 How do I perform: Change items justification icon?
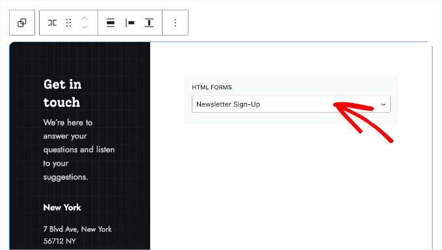(x=129, y=23)
